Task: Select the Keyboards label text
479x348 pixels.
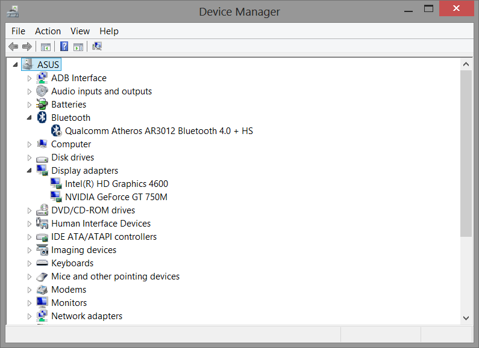Action: click(x=72, y=263)
